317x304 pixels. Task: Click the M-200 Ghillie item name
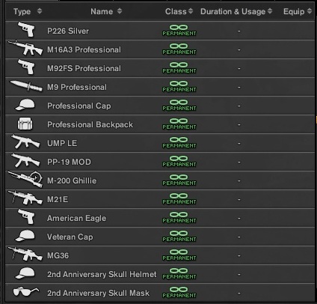72,180
